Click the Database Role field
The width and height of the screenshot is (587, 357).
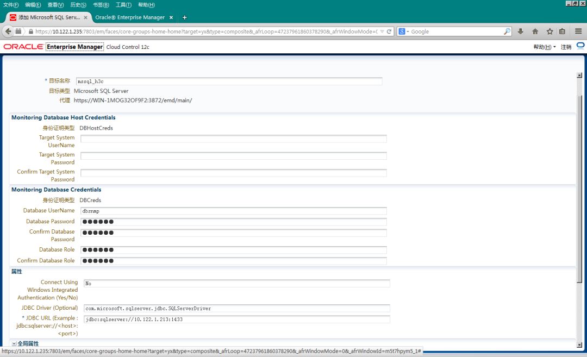coord(234,250)
